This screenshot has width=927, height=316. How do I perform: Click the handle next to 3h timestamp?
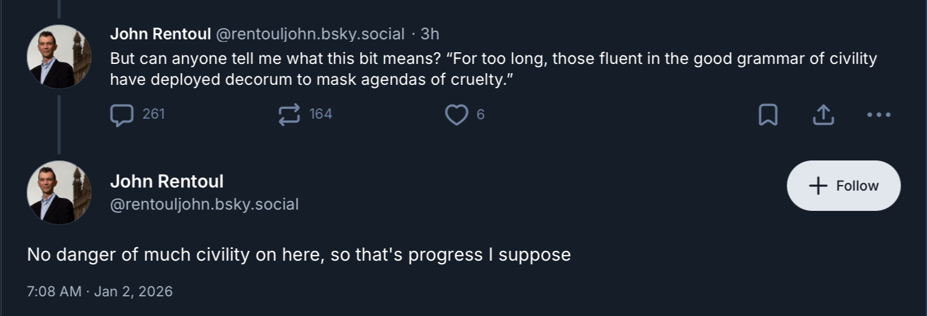coord(310,34)
